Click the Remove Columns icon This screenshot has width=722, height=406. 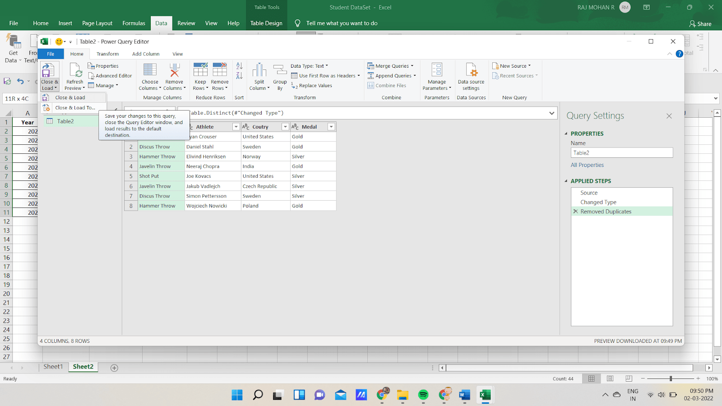pyautogui.click(x=174, y=71)
